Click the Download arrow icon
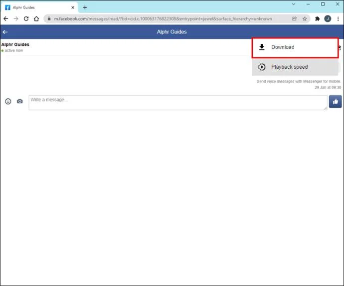344x286 pixels. [262, 47]
